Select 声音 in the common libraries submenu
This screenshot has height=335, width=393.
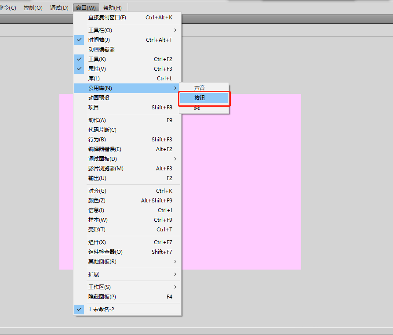coord(204,88)
